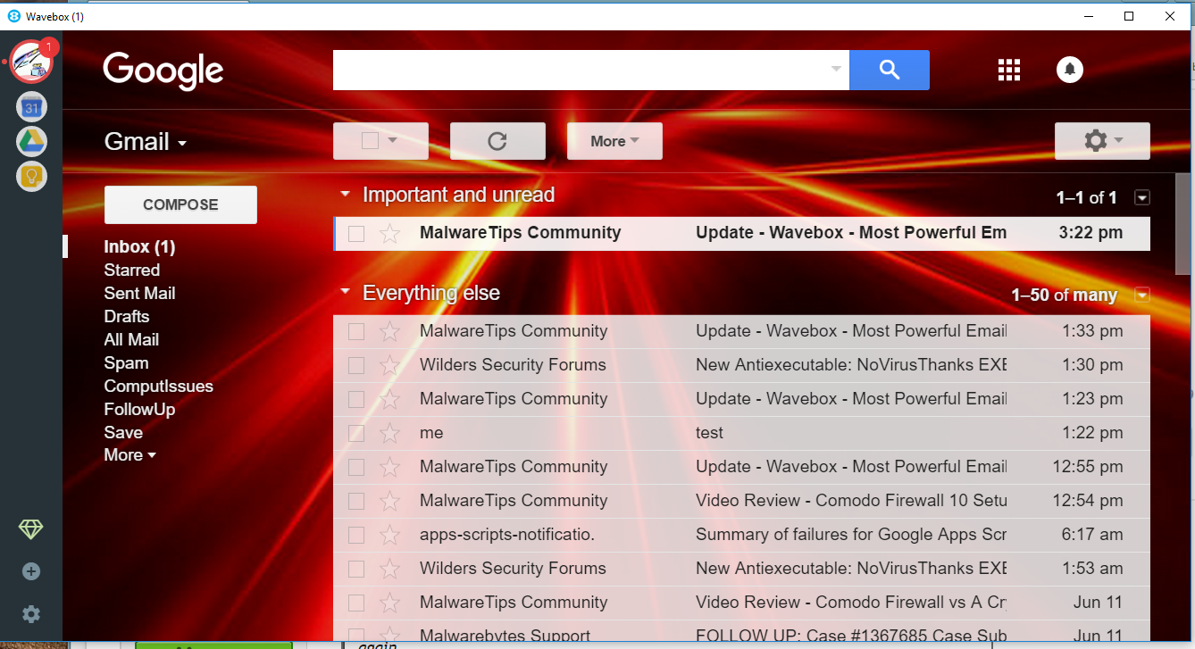Open the Spam folder
Viewport: 1195px width, 649px height.
tap(126, 363)
